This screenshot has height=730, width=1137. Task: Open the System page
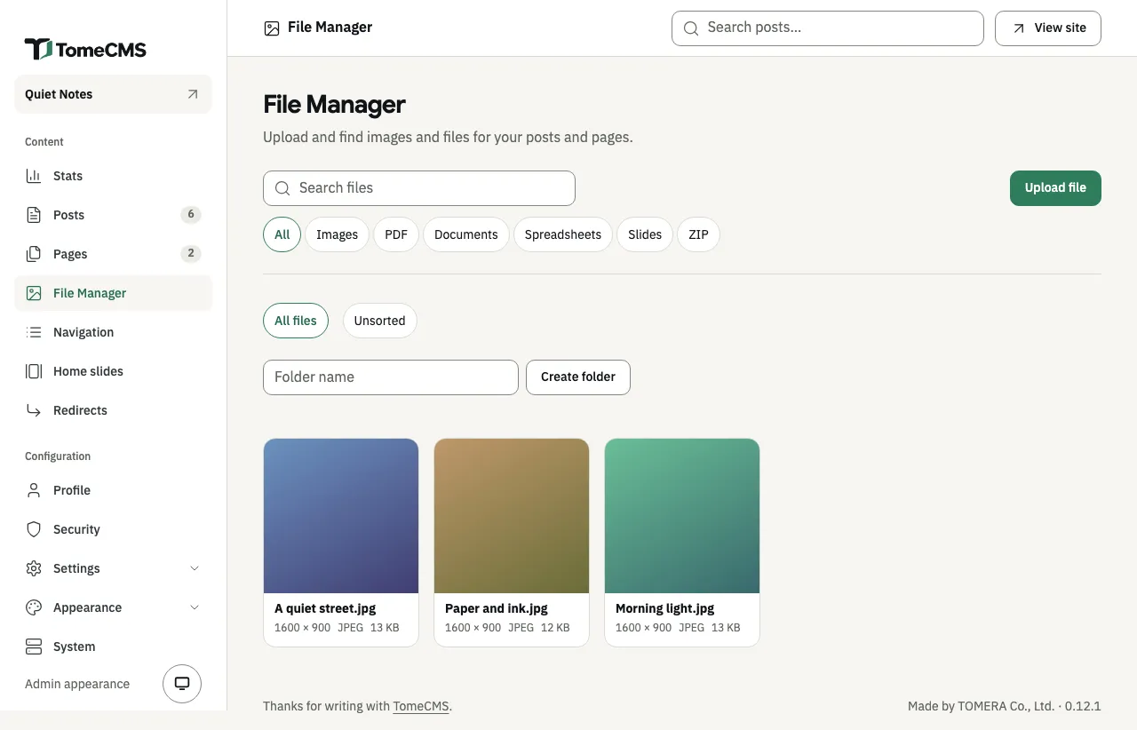114,647
